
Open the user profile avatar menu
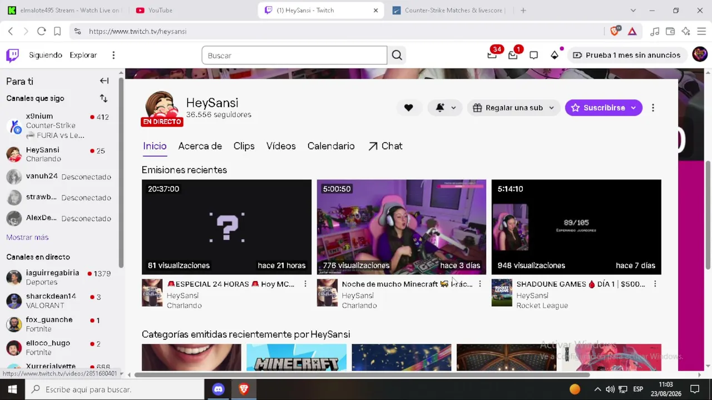click(700, 54)
